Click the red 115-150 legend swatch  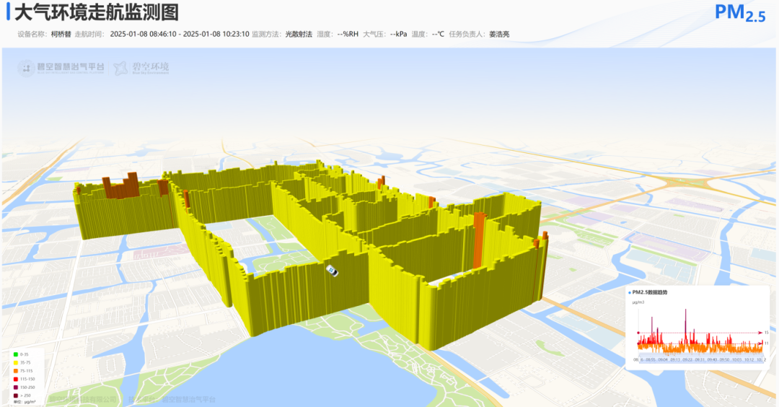pos(16,379)
